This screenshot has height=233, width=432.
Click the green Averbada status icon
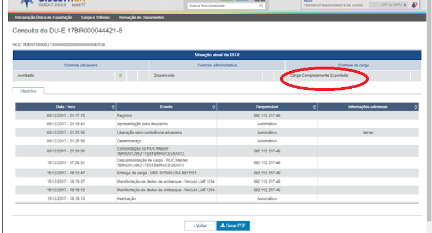[120, 76]
